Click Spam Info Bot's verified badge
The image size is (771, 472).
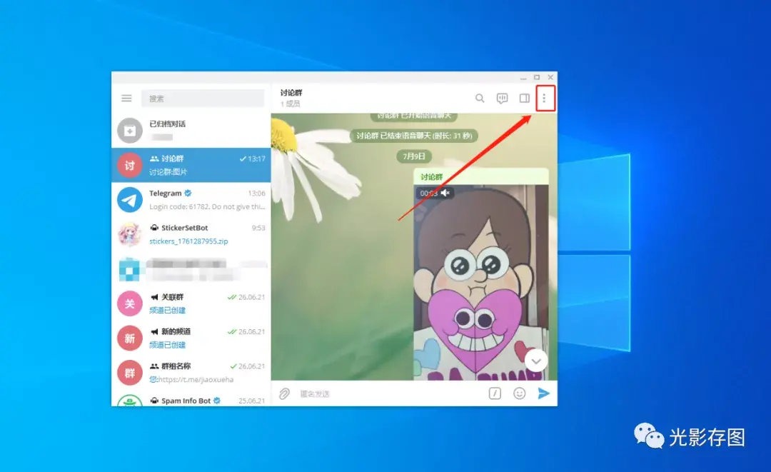pyautogui.click(x=217, y=400)
